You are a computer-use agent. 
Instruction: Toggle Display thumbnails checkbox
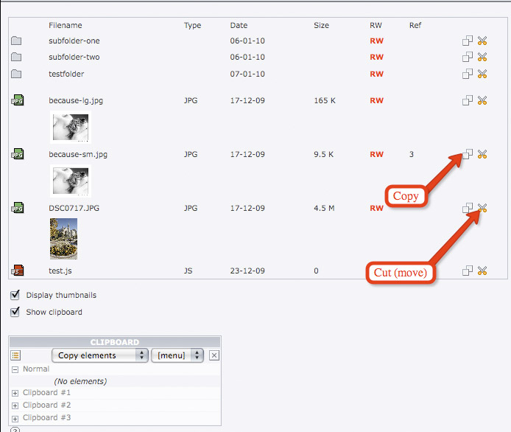15,295
